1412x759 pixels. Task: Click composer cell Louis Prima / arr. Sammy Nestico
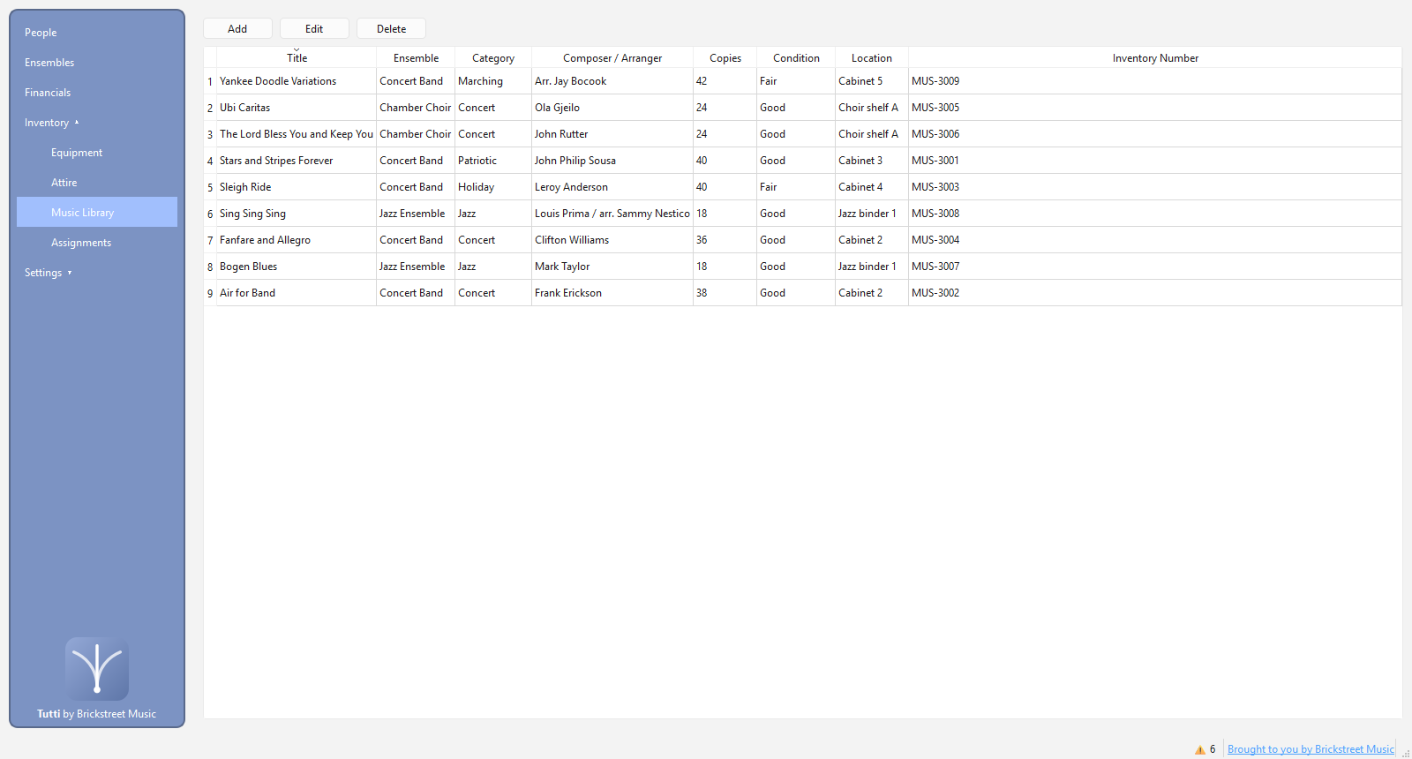click(x=612, y=214)
